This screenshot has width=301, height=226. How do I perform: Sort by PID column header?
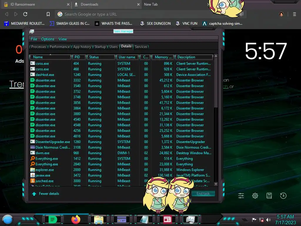pos(79,57)
